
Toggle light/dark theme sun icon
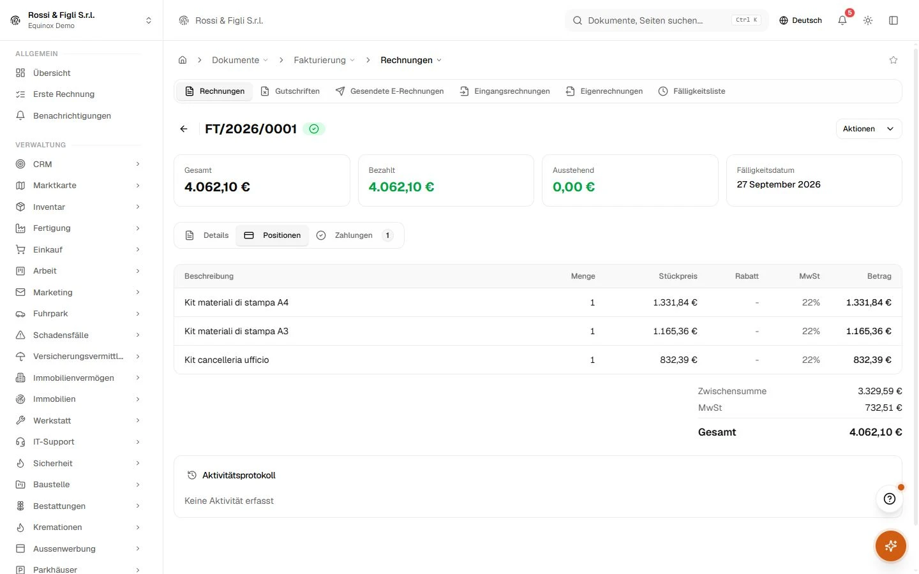point(868,20)
